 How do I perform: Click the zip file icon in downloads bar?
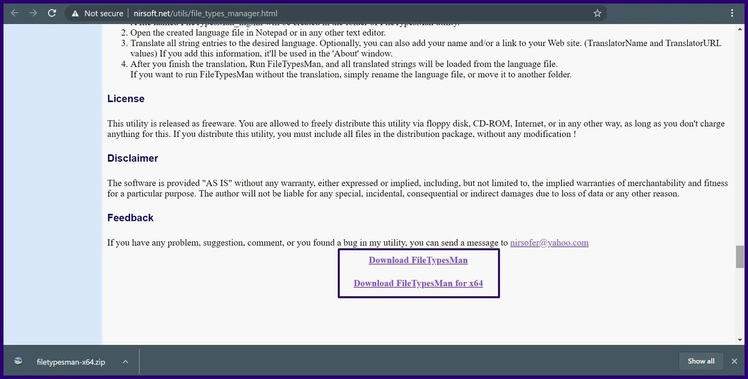[19, 362]
